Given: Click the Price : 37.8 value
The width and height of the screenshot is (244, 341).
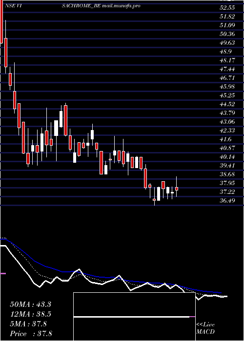Looking at the screenshot, I should tap(31, 334).
